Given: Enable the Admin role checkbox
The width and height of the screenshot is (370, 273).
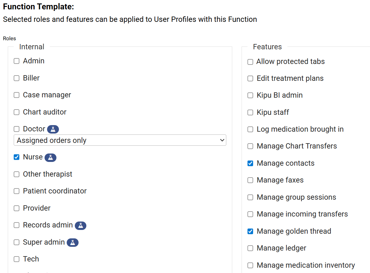Looking at the screenshot, I should [17, 61].
